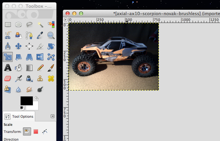Screen dimensions: 220x141
Task: Set Transform mode to Path
Action: [45, 132]
